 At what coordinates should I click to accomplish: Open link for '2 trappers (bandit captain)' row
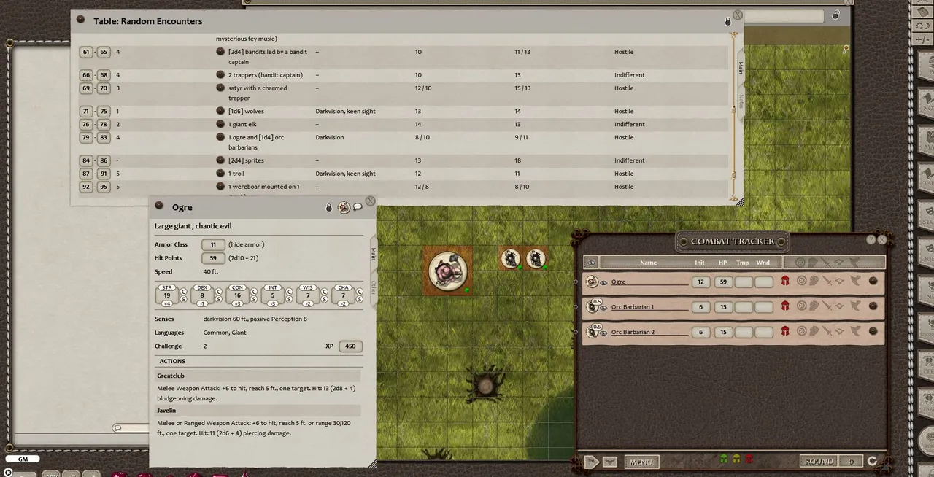(220, 75)
